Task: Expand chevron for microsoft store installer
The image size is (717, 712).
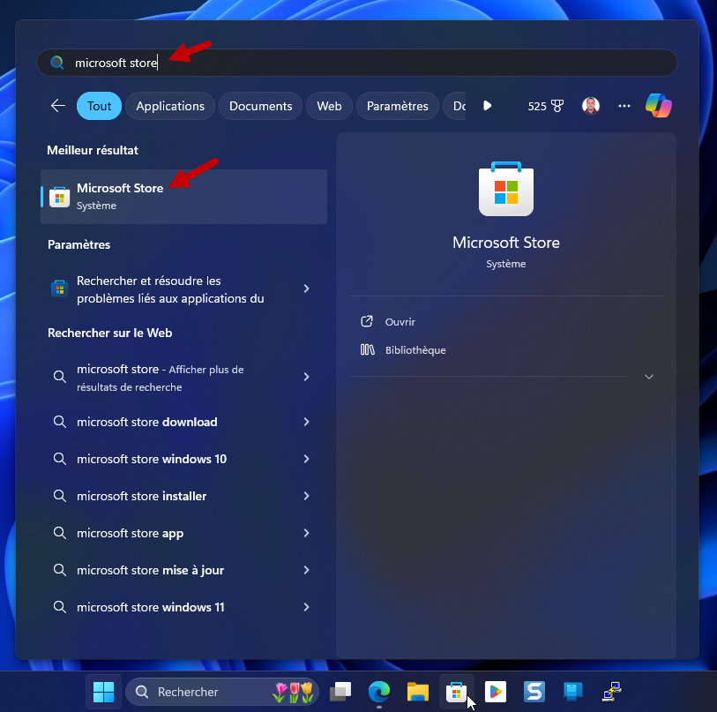Action: (x=306, y=496)
